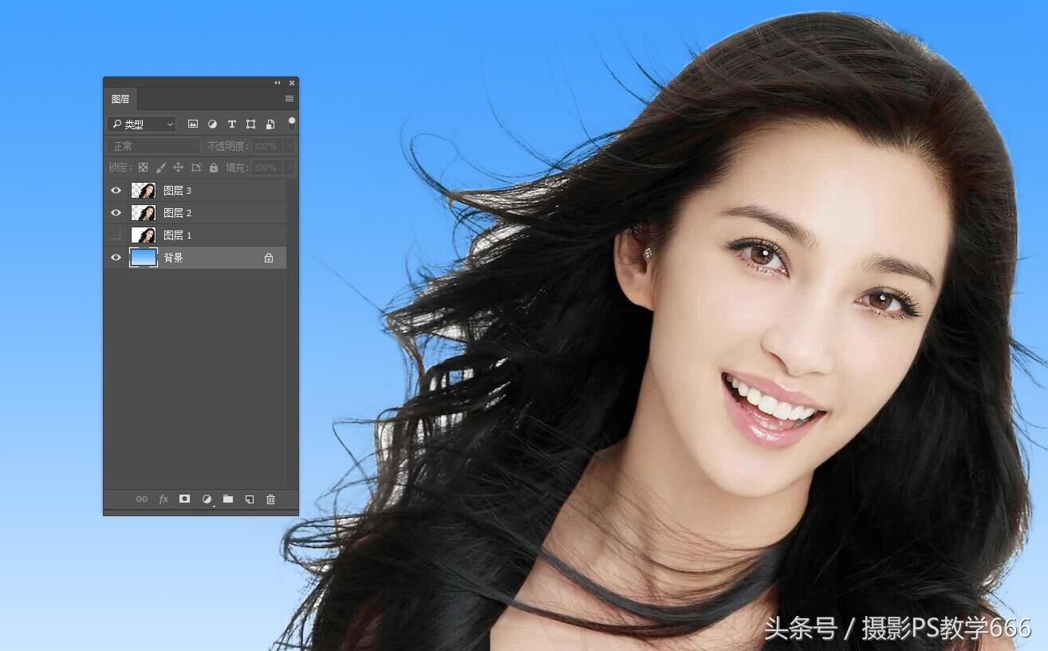
Task: Collapse the layers panel to icons
Action: click(278, 82)
